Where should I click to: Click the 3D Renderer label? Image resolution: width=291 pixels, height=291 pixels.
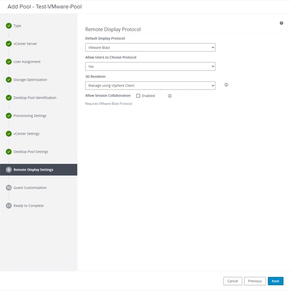[95, 77]
